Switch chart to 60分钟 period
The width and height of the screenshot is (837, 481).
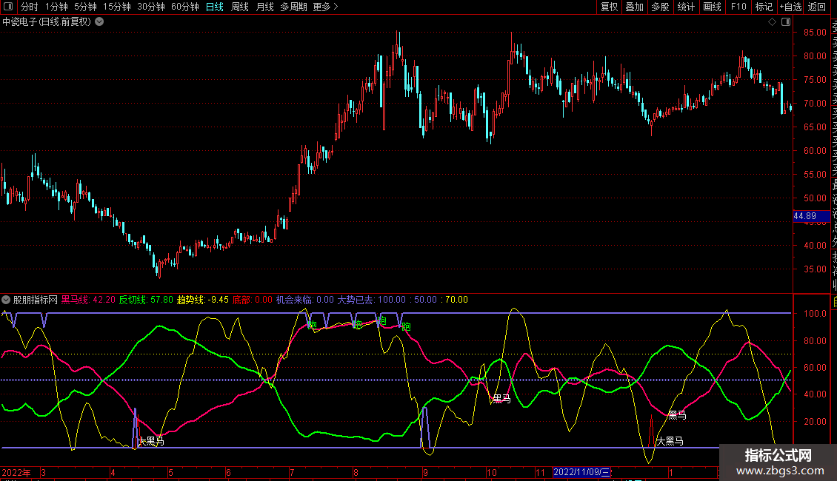pyautogui.click(x=184, y=7)
